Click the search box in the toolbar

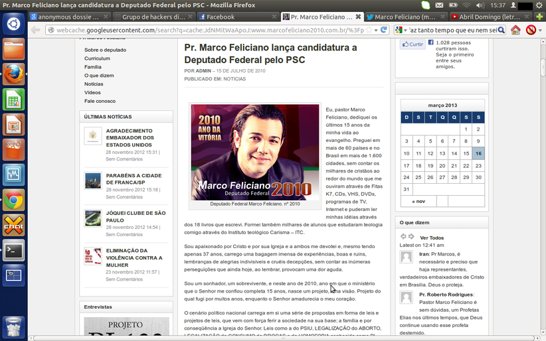(x=455, y=30)
